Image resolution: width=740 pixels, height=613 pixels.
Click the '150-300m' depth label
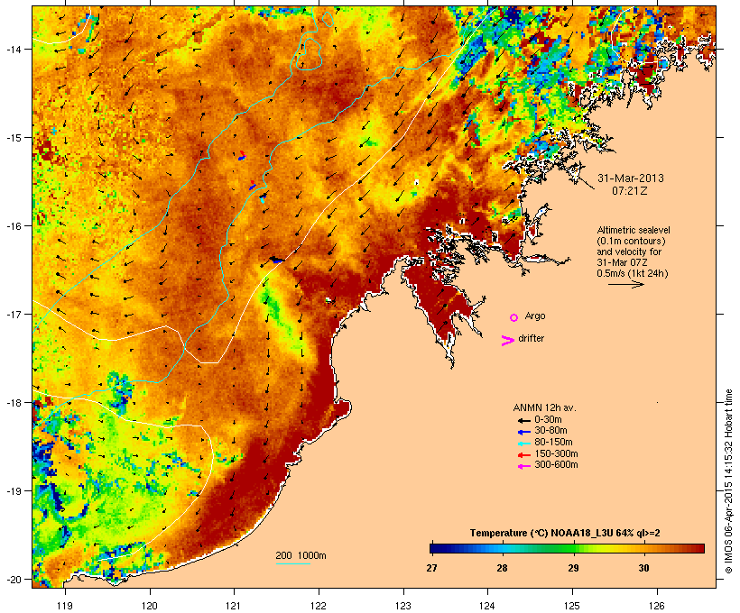pos(556,453)
